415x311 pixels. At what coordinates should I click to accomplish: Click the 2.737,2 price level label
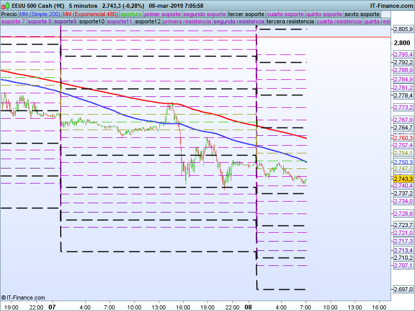[403, 193]
